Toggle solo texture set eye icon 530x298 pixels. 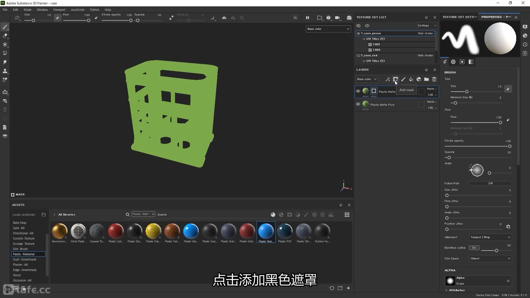(x=367, y=26)
